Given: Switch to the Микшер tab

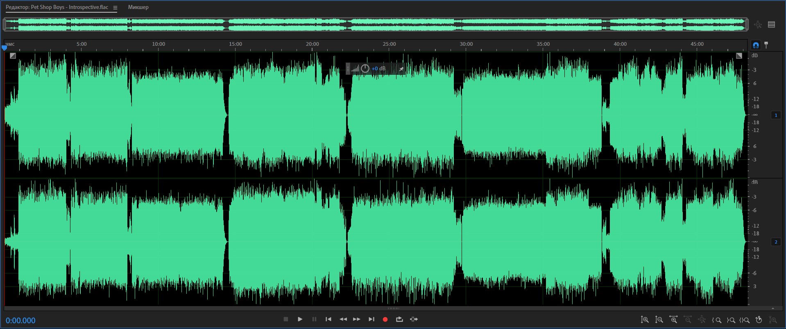Looking at the screenshot, I should point(138,7).
